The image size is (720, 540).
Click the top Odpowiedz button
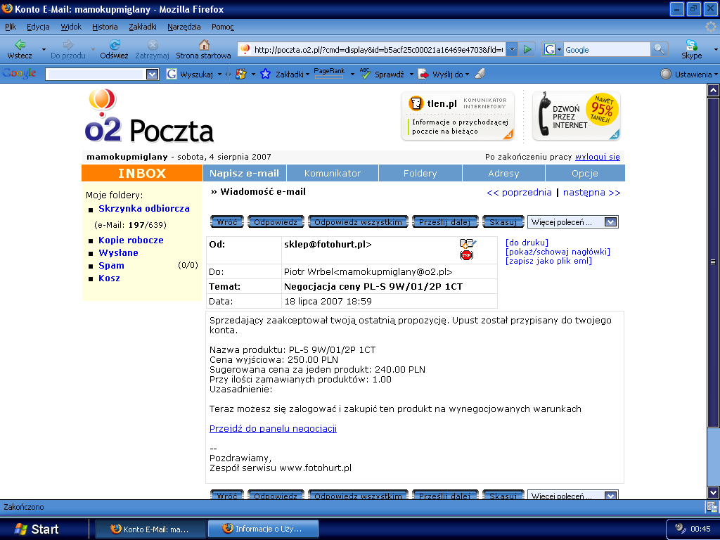coord(276,221)
